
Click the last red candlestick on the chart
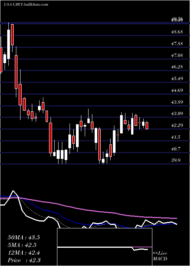147,126
